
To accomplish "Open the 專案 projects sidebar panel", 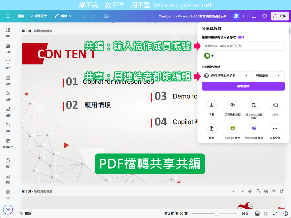I will [8, 127].
